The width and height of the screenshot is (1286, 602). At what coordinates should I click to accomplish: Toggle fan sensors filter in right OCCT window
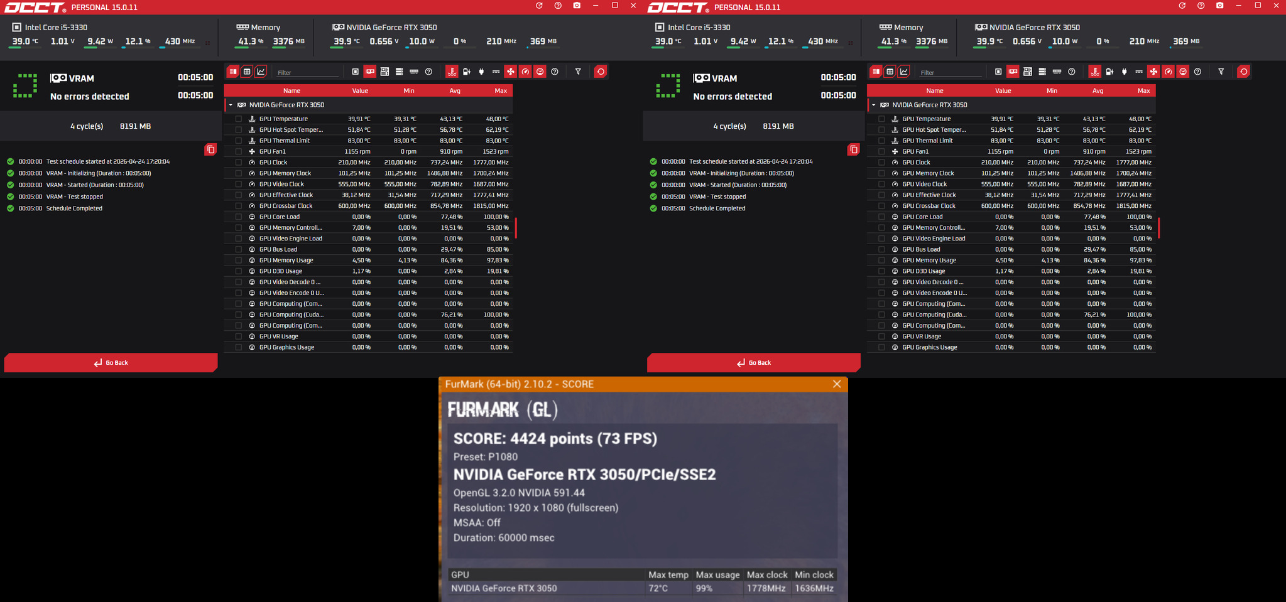click(x=1153, y=72)
